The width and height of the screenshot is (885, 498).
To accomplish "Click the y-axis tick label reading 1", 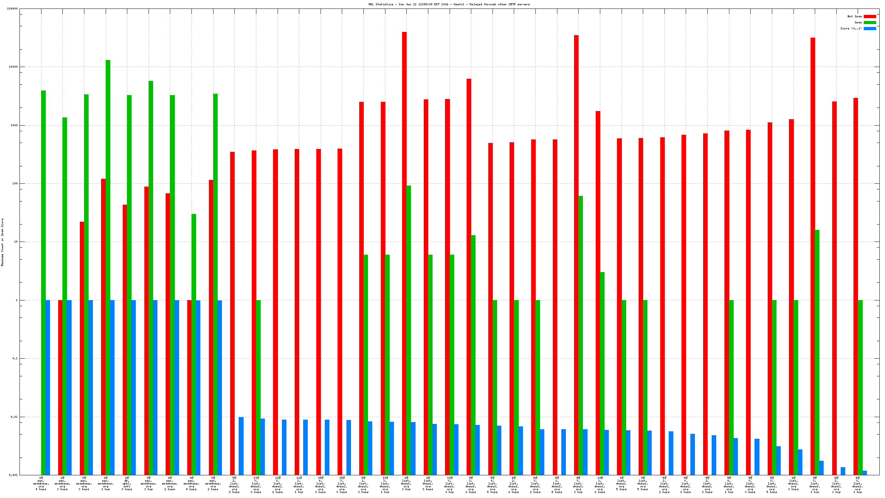I will [x=16, y=300].
